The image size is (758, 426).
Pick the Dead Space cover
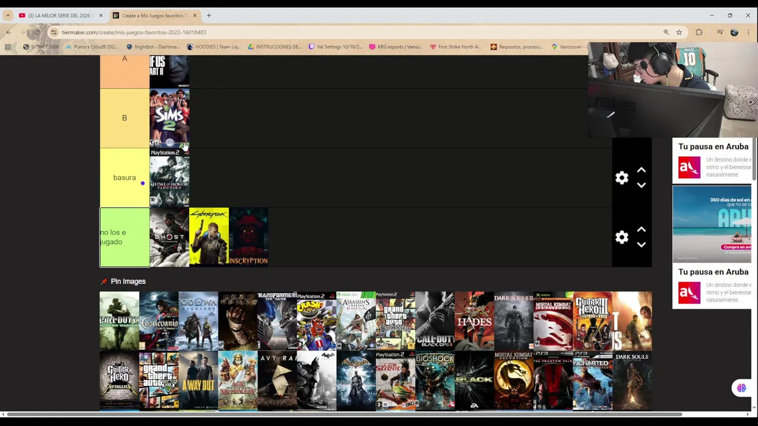click(237, 321)
